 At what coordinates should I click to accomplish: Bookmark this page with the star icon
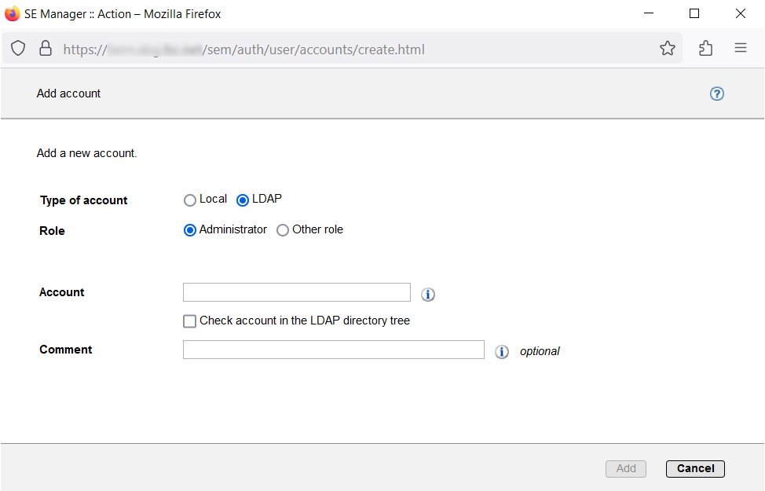tap(668, 49)
